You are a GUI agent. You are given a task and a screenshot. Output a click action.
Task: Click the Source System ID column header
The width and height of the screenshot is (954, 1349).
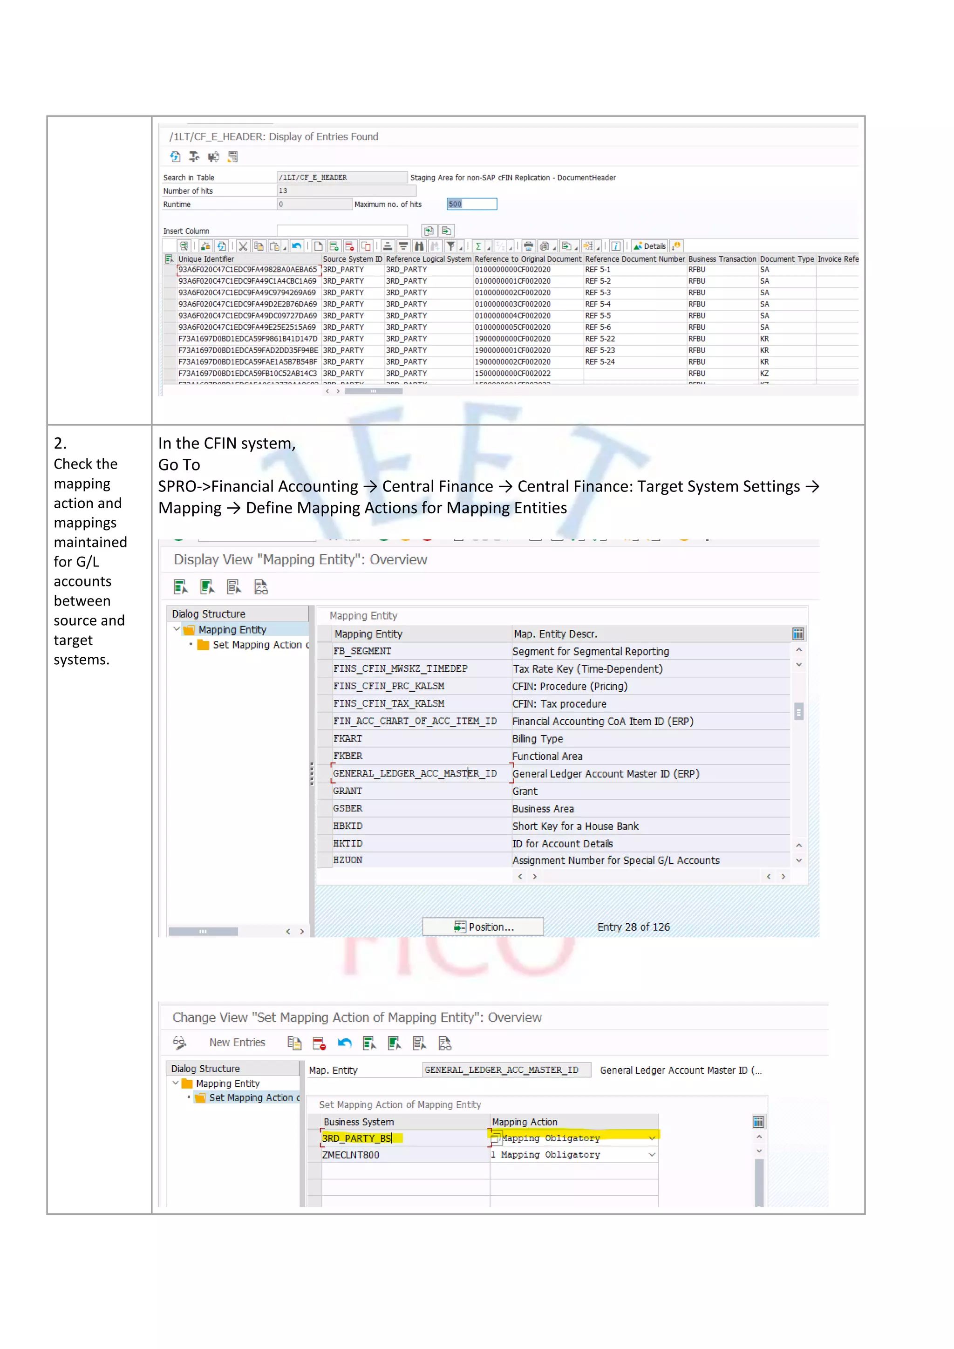click(x=353, y=259)
